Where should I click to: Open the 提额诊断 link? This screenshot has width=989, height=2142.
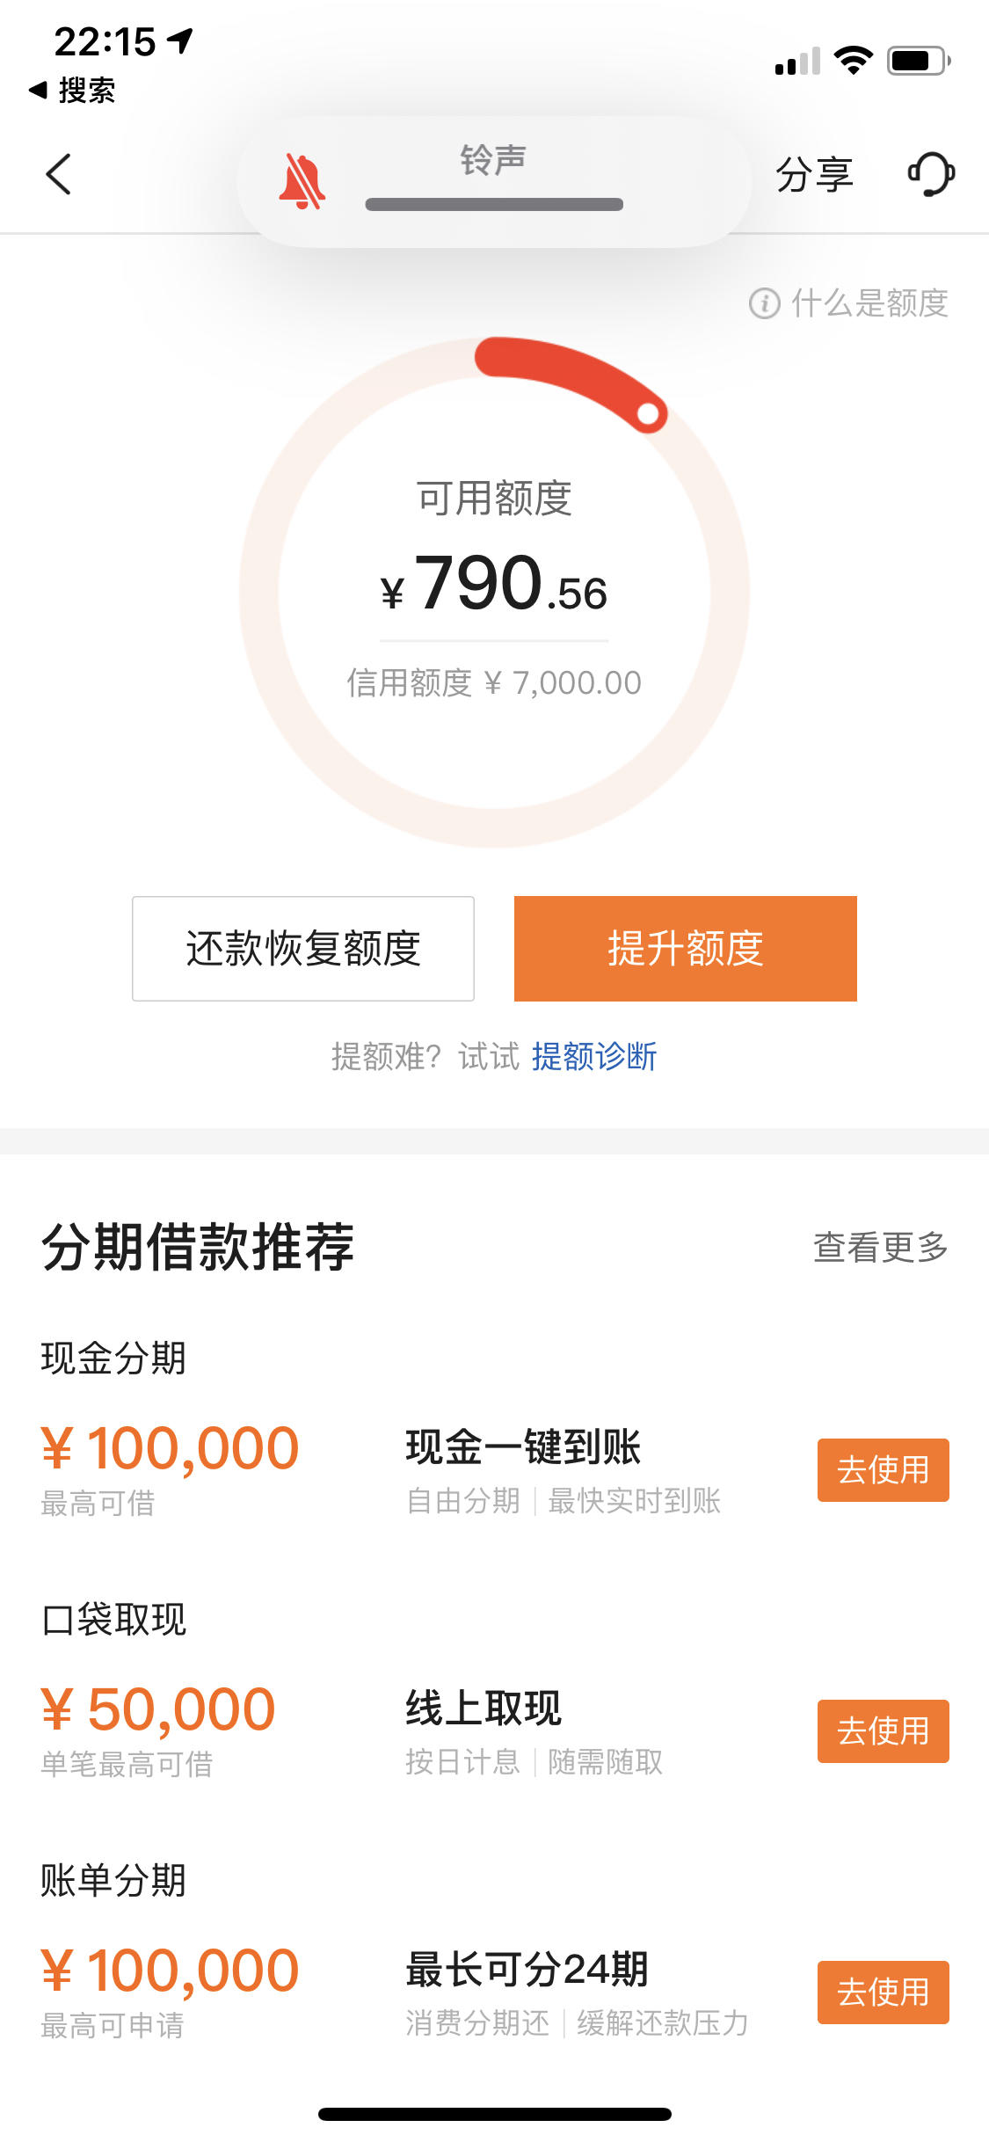594,1056
